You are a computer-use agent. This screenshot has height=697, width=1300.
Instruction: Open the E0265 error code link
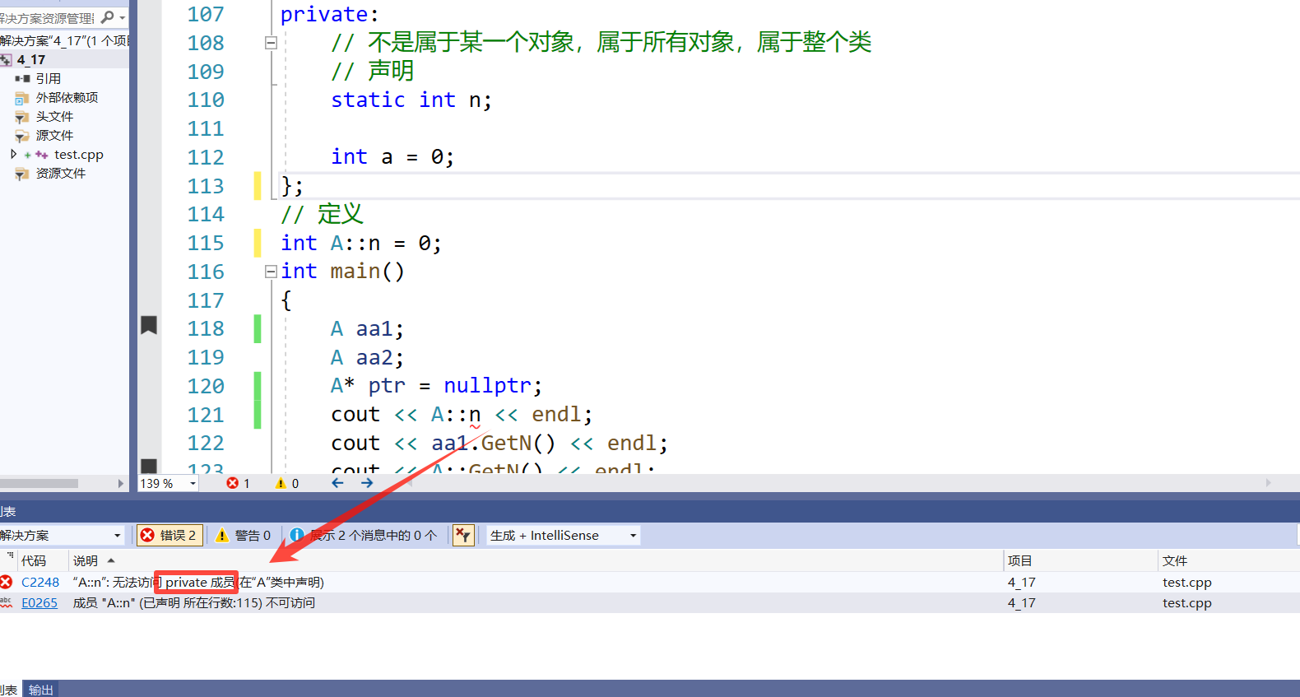39,602
